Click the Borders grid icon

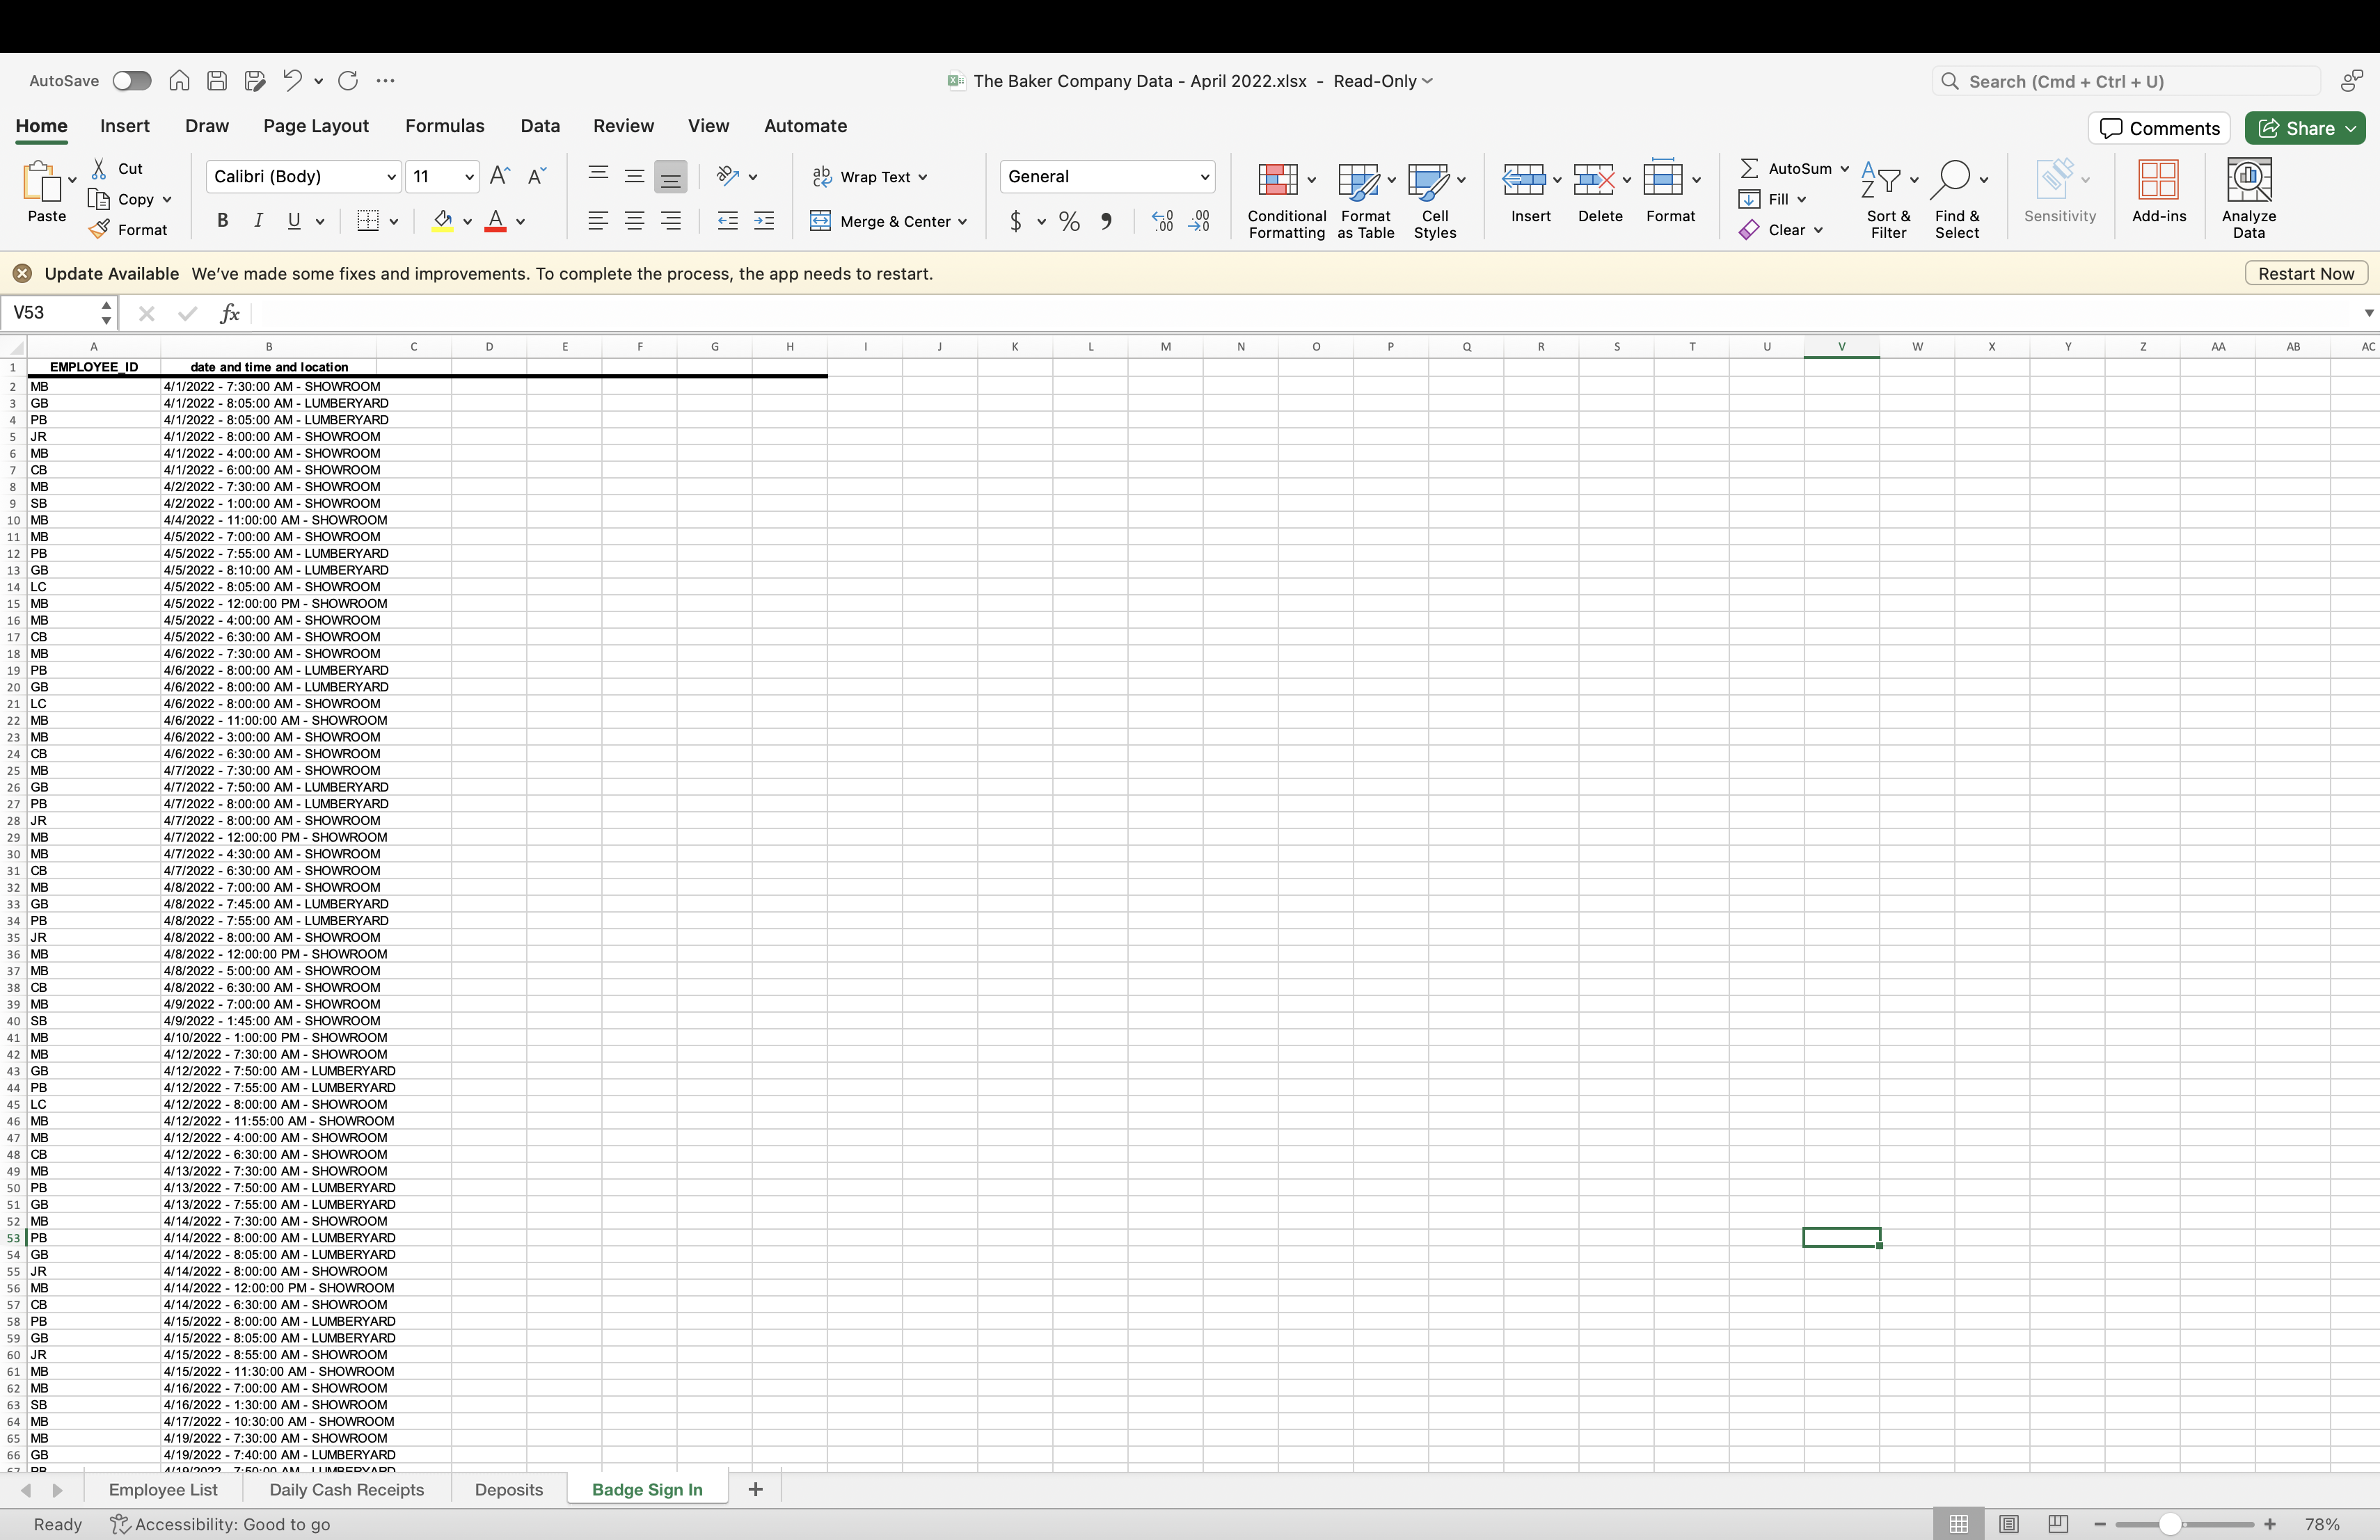pos(367,221)
